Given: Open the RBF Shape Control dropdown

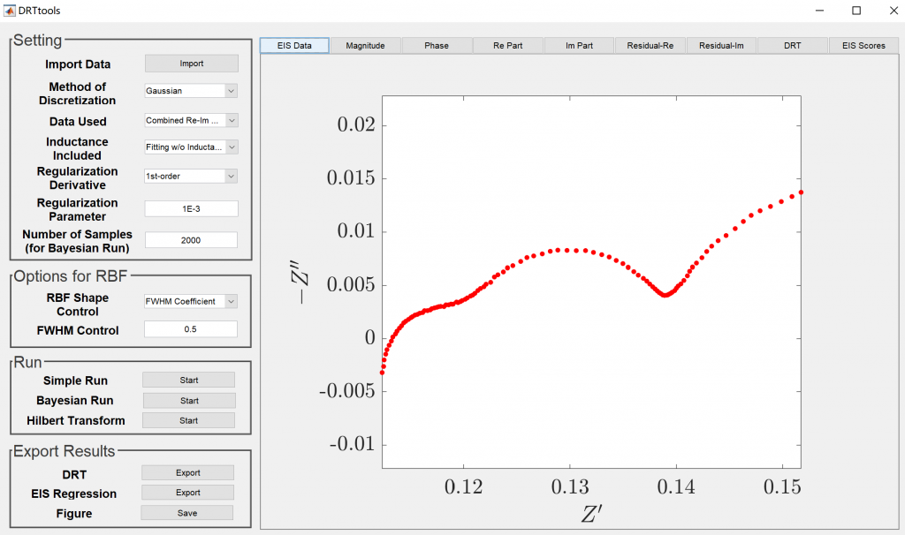Looking at the screenshot, I should click(x=191, y=301).
